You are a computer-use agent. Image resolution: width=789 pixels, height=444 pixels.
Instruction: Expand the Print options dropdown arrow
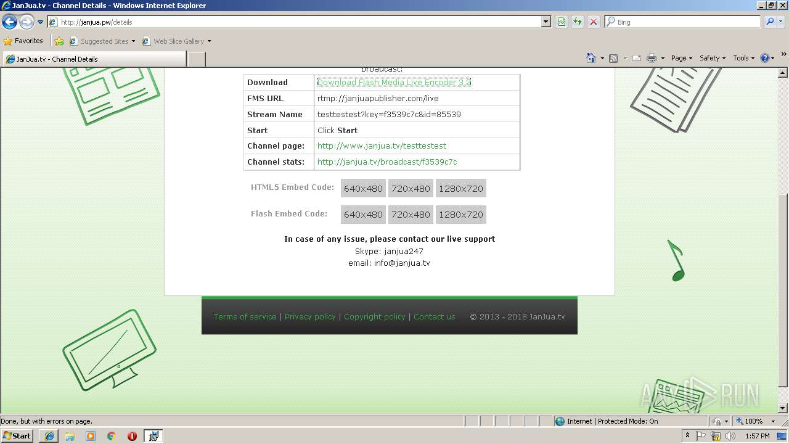click(x=663, y=58)
